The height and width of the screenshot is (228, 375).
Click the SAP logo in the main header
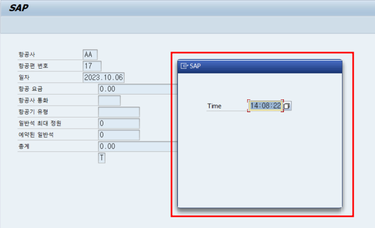point(19,8)
